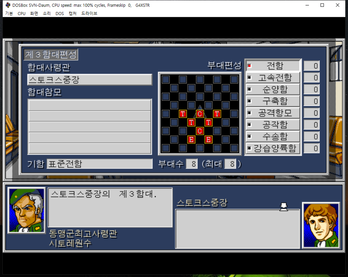The image size is (348, 277).
Task: Click the DOSBox application icon in title bar
Action: pos(8,5)
